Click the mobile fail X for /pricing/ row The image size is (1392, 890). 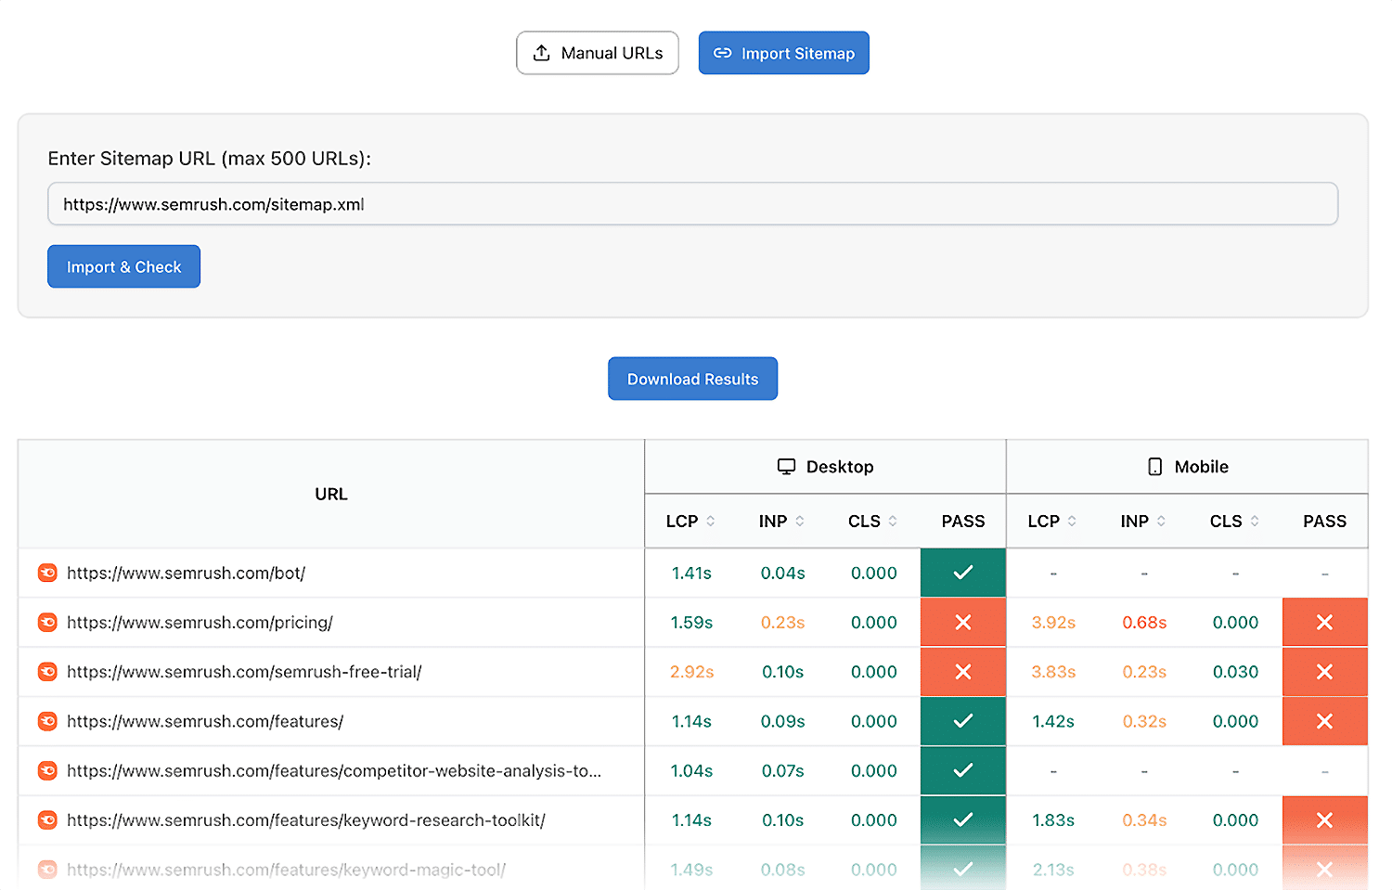[x=1324, y=622]
